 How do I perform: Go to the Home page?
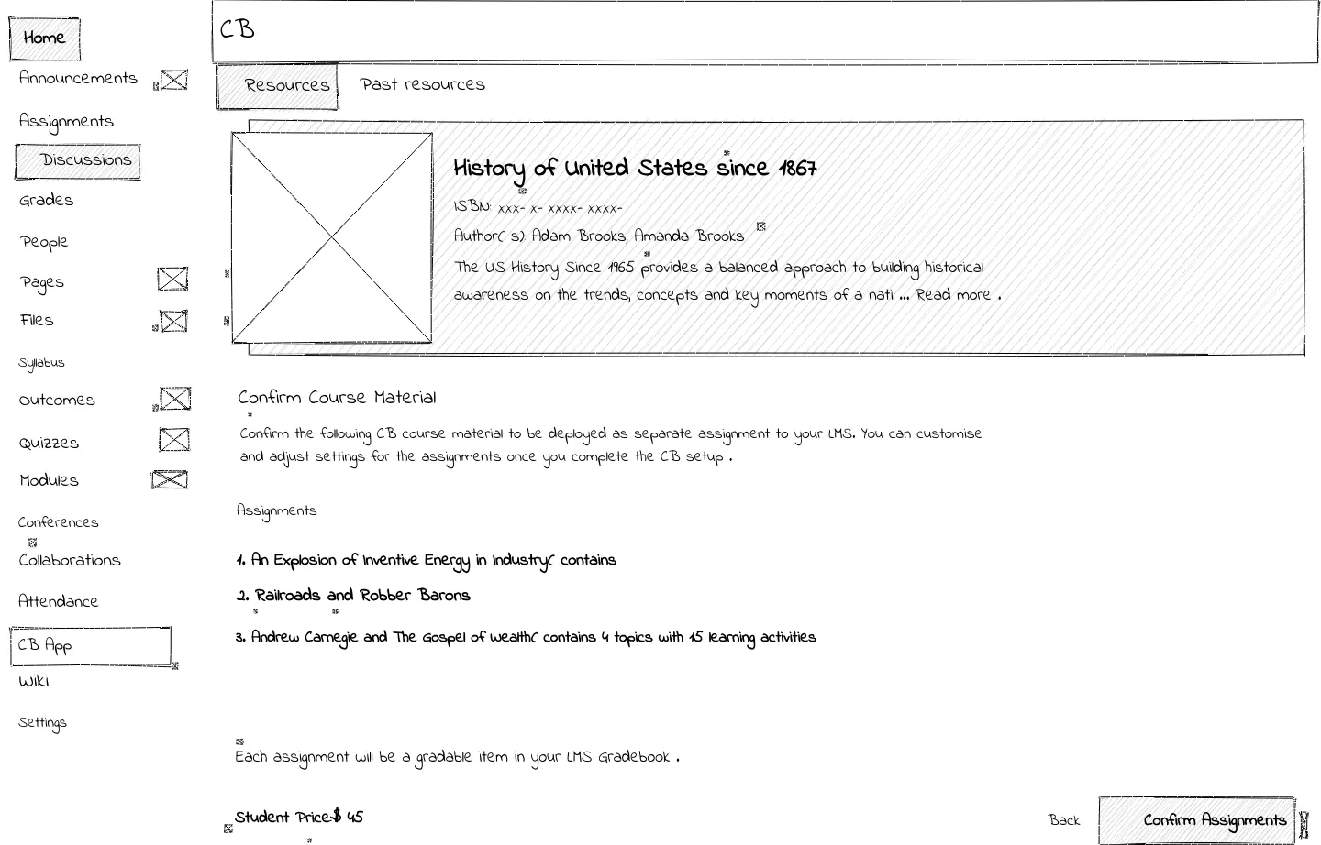pyautogui.click(x=44, y=38)
